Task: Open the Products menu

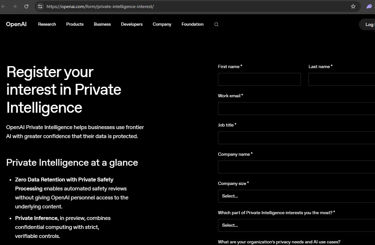Action: click(x=75, y=24)
